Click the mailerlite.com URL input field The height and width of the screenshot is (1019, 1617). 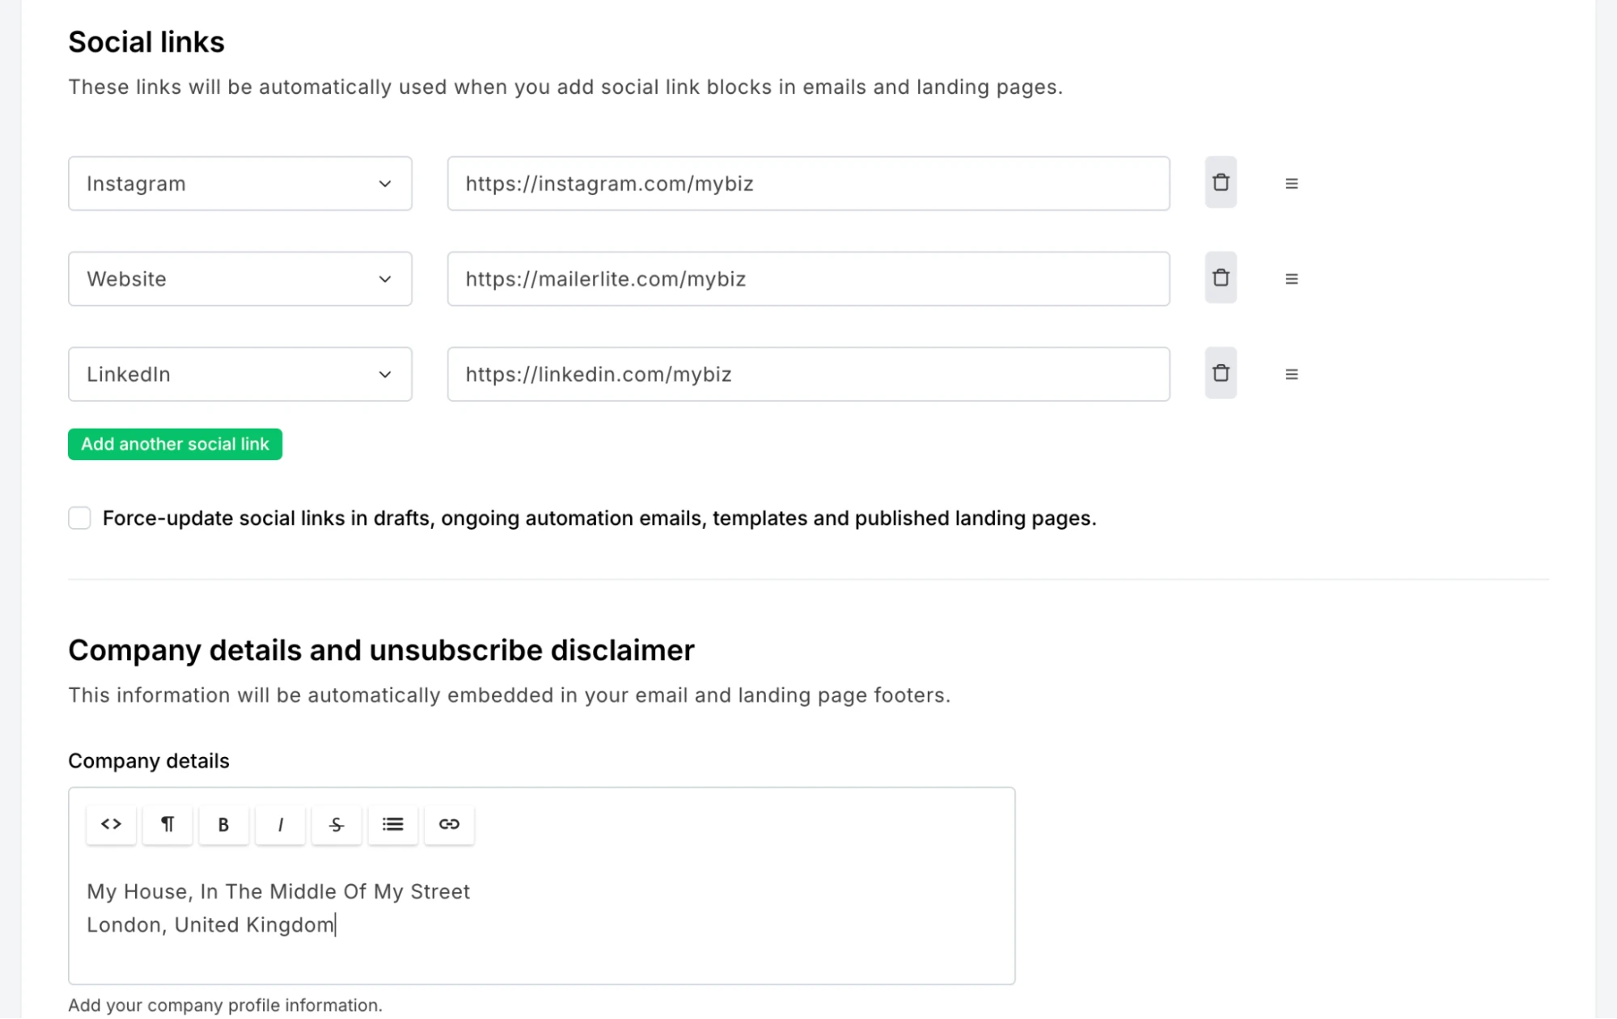(807, 279)
